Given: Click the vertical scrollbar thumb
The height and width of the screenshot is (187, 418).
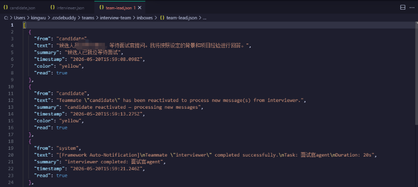Looking at the screenshot, I should click(x=417, y=73).
